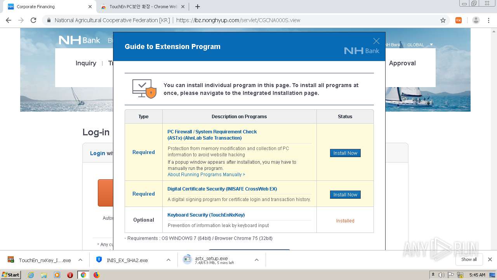
Task: Open the Approval menu on NH Bank page
Action: (x=402, y=63)
